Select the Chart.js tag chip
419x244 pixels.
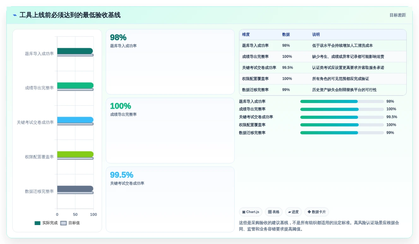(251, 212)
